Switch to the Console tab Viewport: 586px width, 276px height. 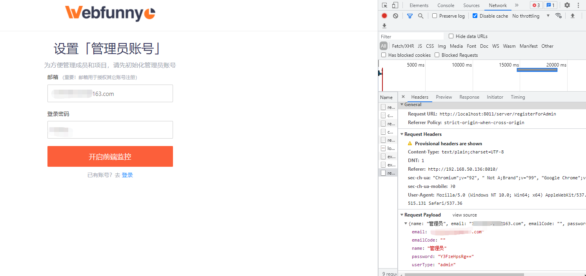446,5
